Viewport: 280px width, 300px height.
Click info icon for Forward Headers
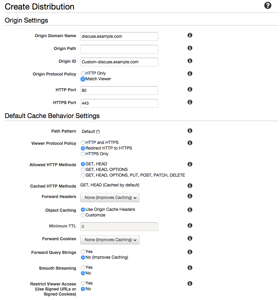(190, 196)
